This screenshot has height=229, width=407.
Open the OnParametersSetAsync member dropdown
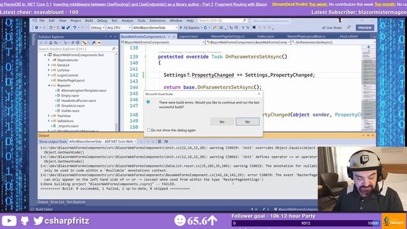(333, 43)
